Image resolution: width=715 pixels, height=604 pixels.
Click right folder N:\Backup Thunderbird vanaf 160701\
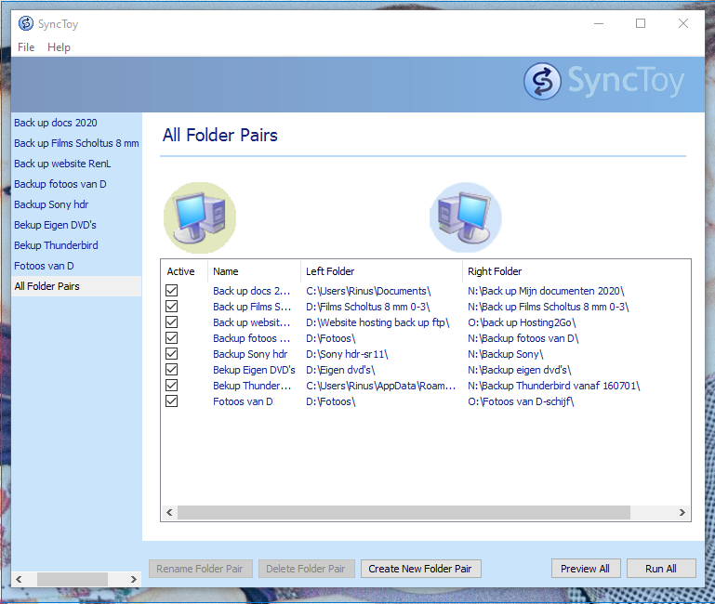pos(554,386)
